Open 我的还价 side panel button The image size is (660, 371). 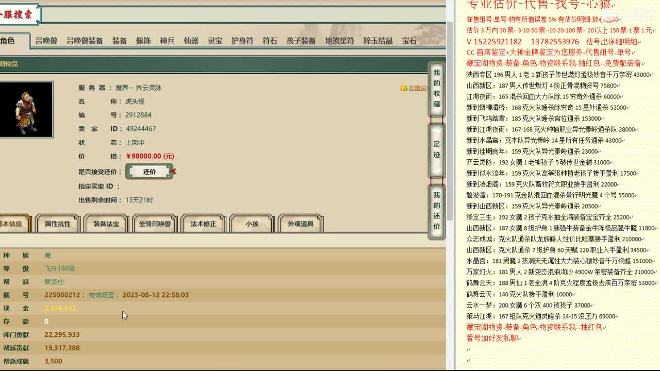[437, 211]
